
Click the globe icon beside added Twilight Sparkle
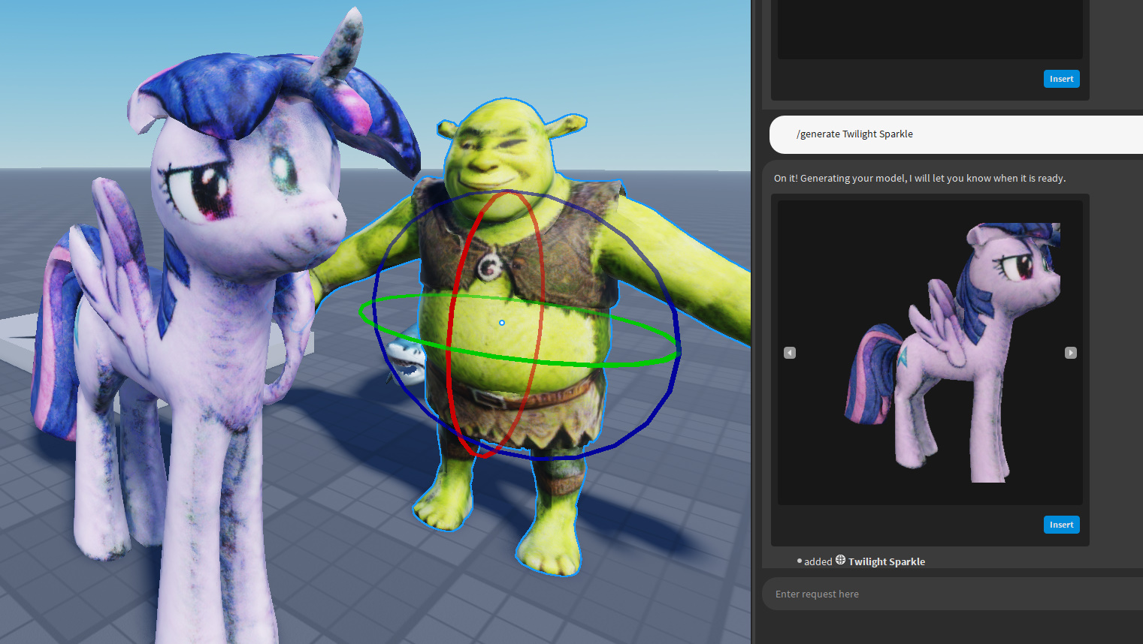(x=840, y=560)
